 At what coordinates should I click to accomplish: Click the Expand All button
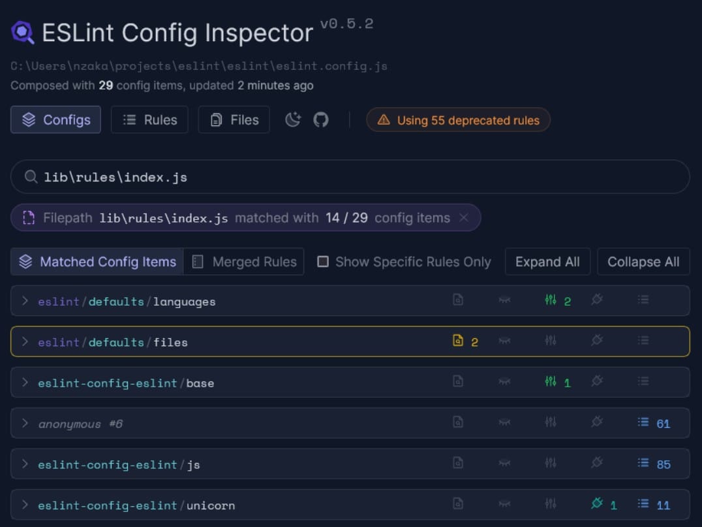click(547, 262)
